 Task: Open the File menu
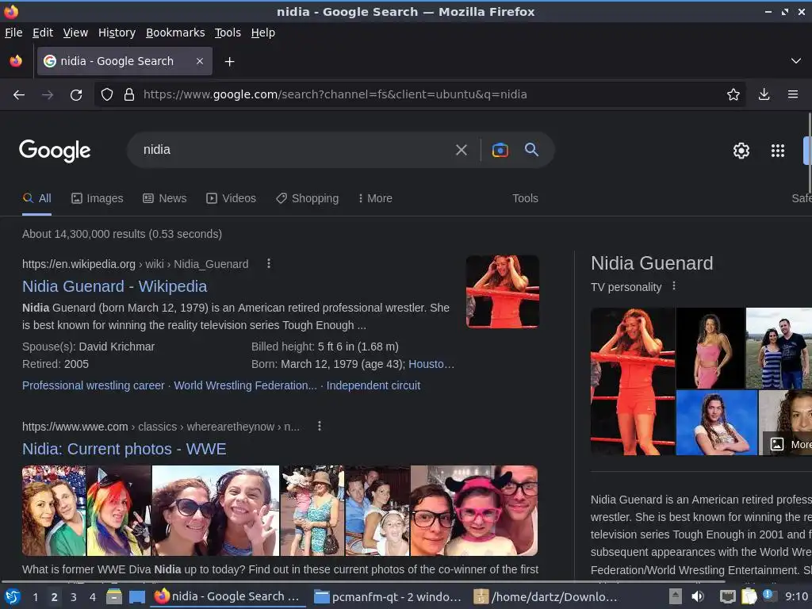[x=13, y=33]
